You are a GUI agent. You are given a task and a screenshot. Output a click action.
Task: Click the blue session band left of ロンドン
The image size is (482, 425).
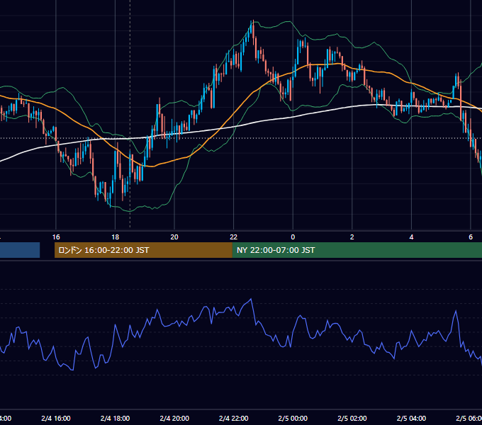(x=20, y=250)
